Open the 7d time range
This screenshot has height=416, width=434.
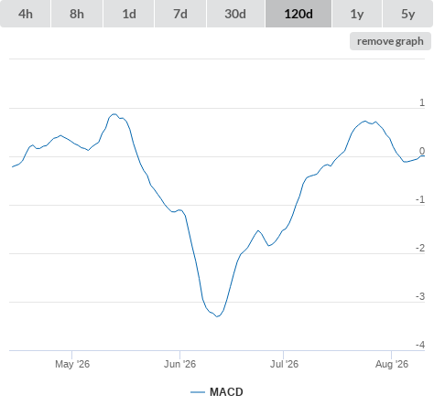coord(180,14)
